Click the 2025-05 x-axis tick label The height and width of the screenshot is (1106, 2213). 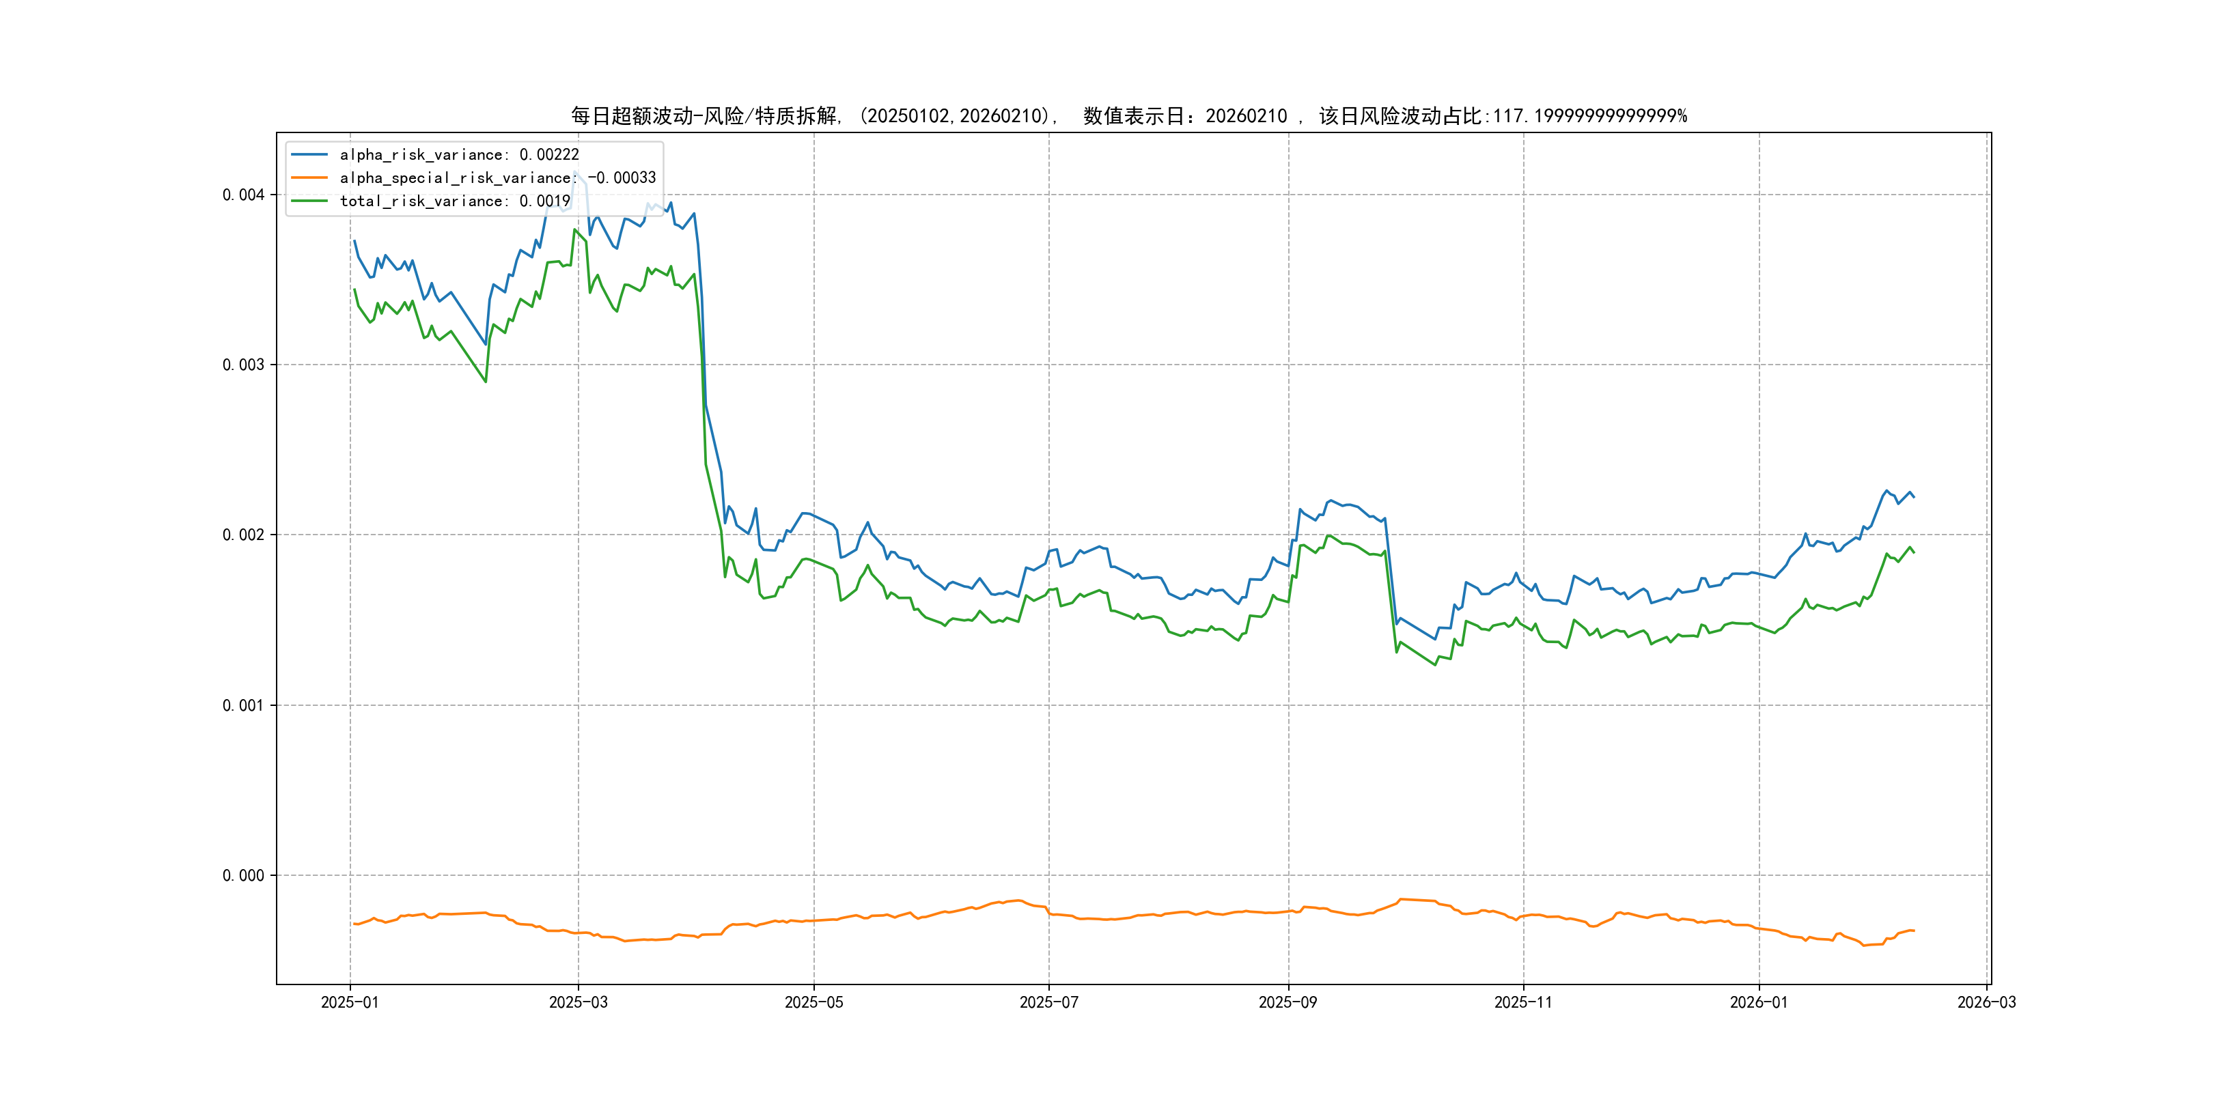click(813, 1002)
